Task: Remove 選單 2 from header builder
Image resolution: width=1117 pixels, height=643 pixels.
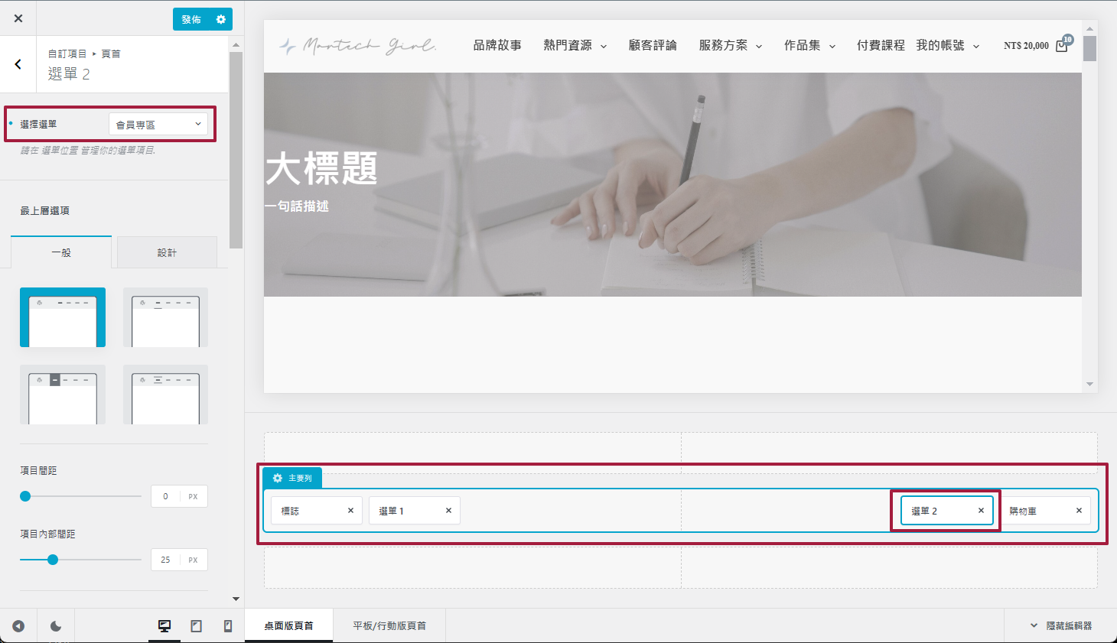Action: [x=981, y=511]
